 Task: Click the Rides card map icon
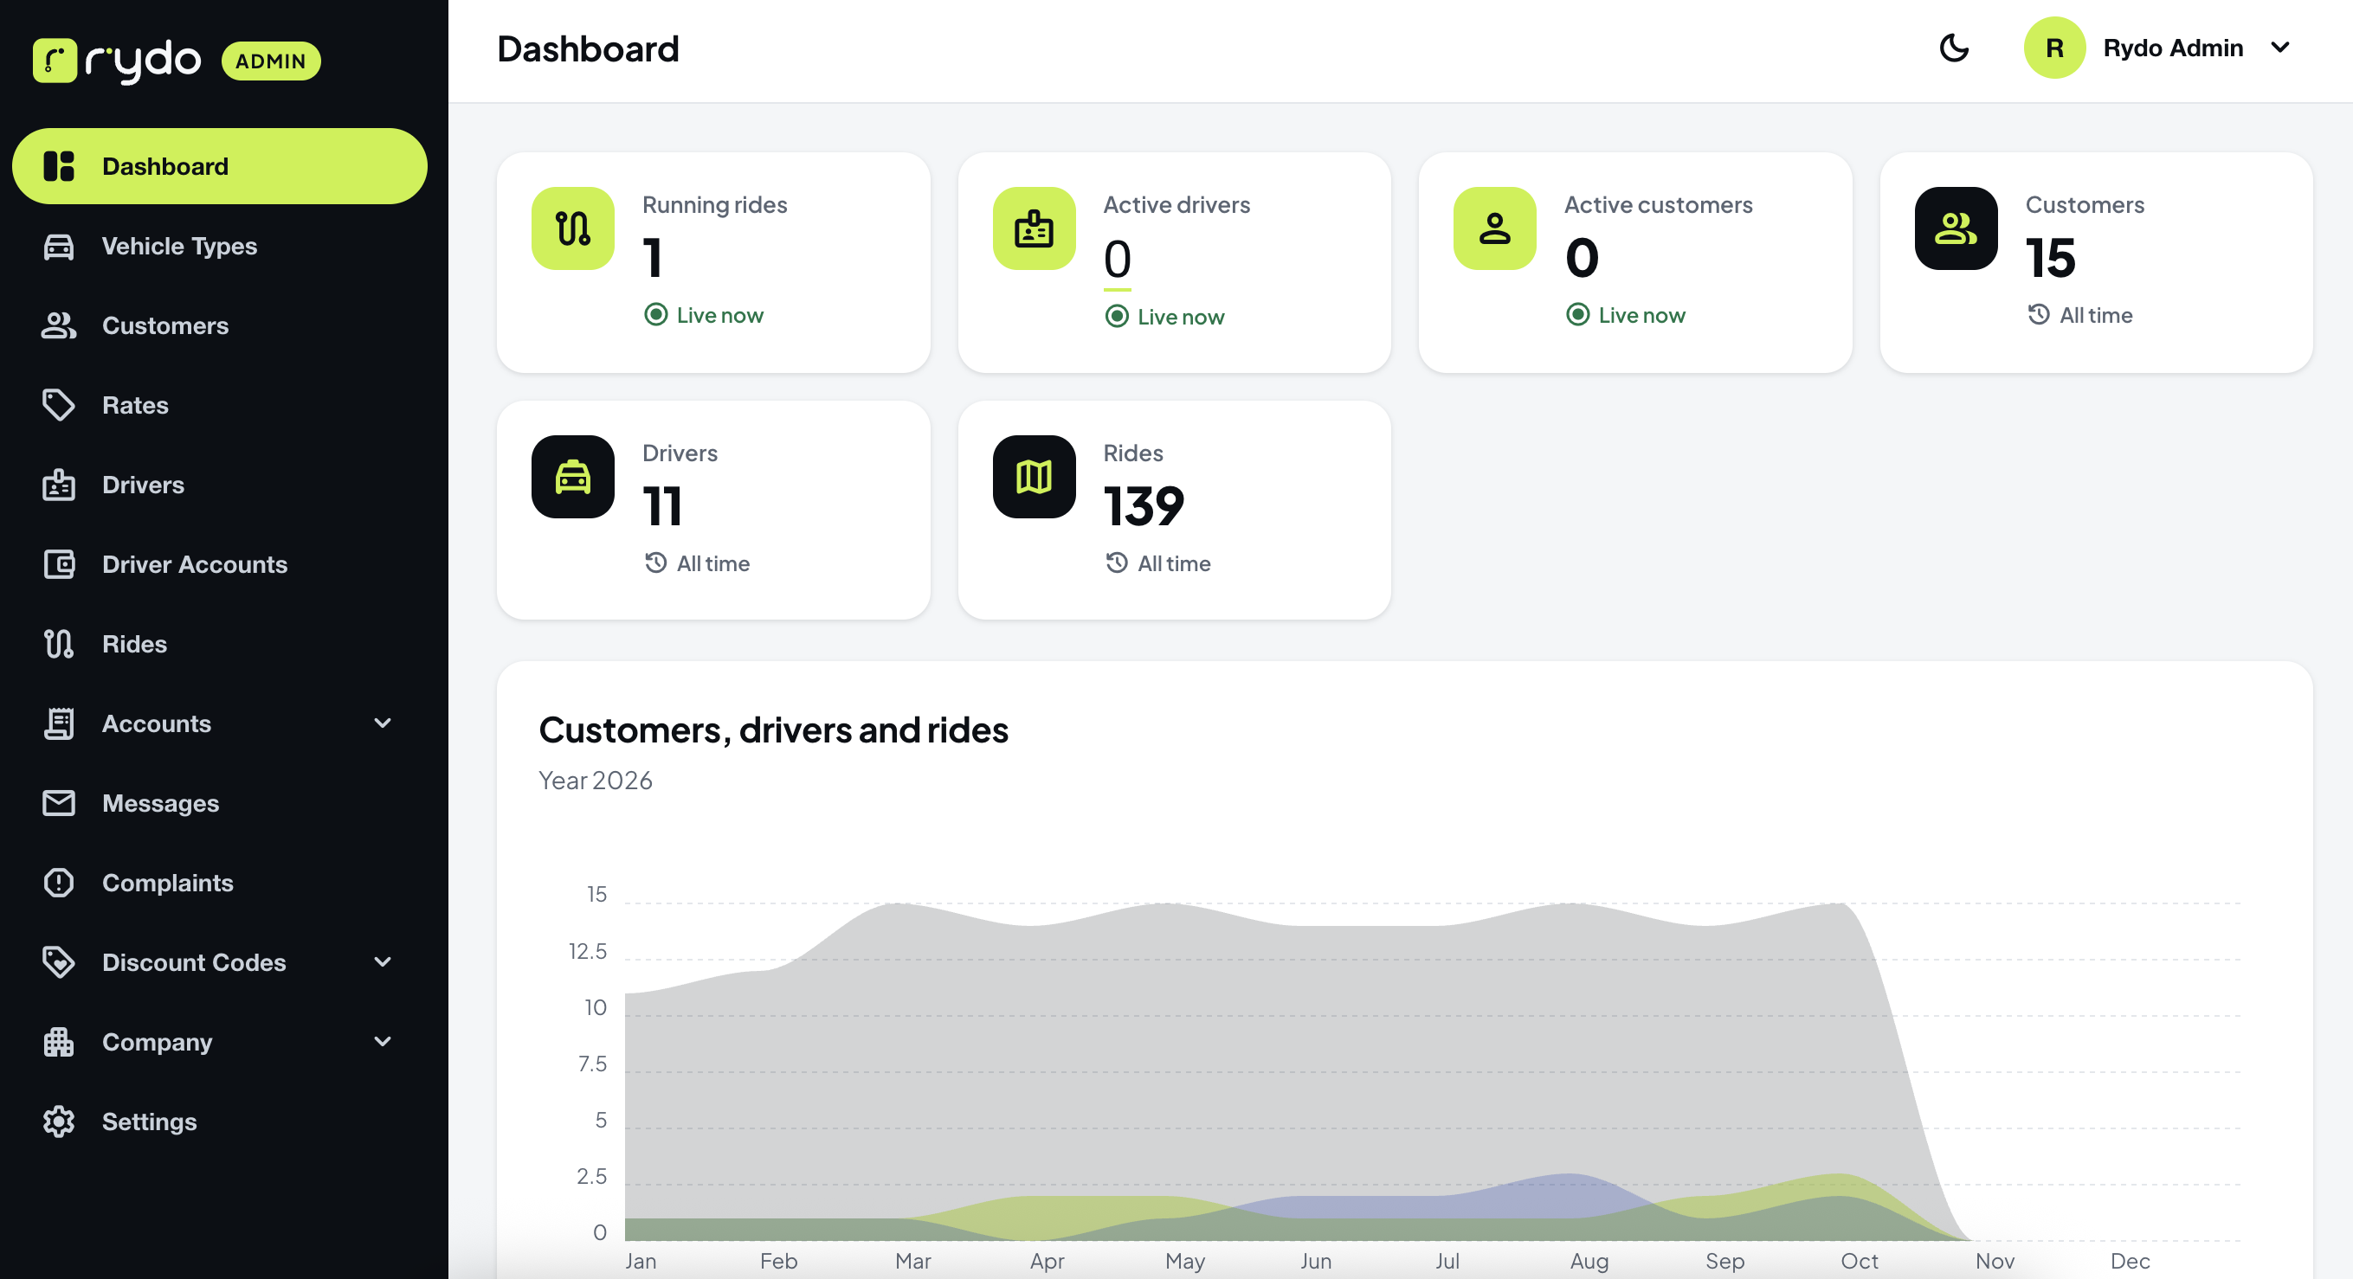[x=1034, y=477]
